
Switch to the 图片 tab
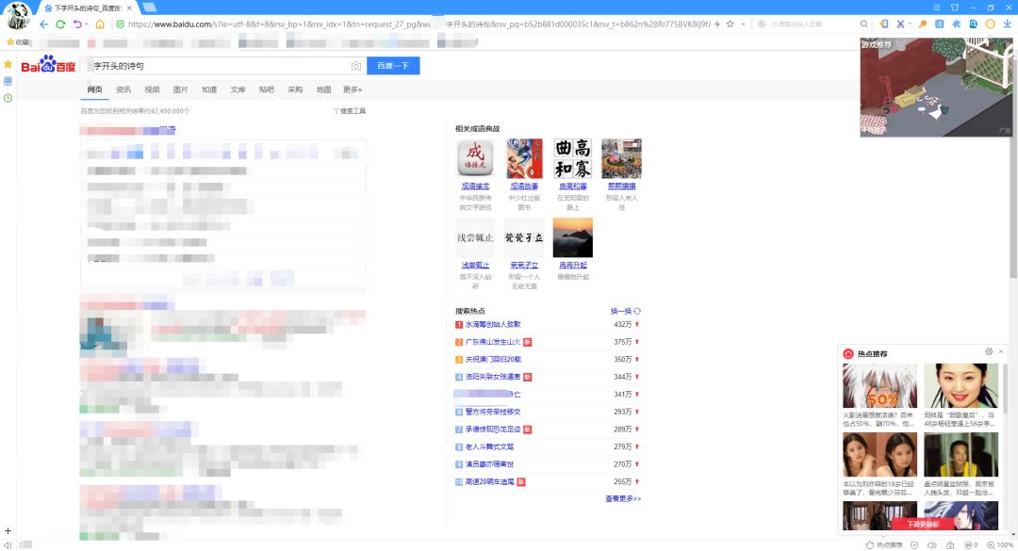180,89
